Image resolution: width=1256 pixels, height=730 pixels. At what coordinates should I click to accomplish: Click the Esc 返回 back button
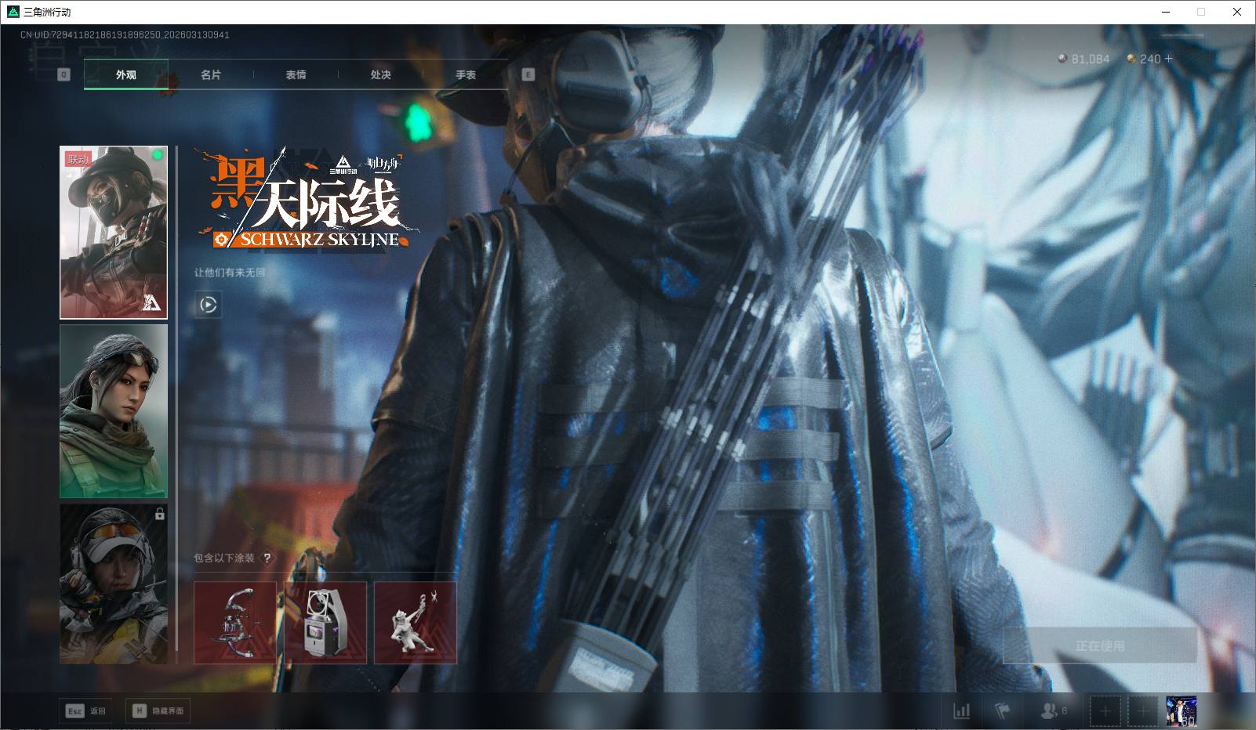click(x=86, y=711)
